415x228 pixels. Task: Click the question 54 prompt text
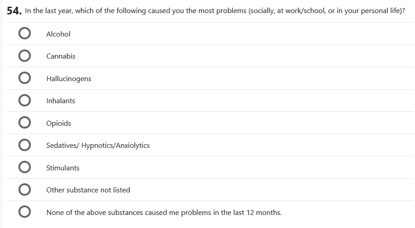pos(215,11)
